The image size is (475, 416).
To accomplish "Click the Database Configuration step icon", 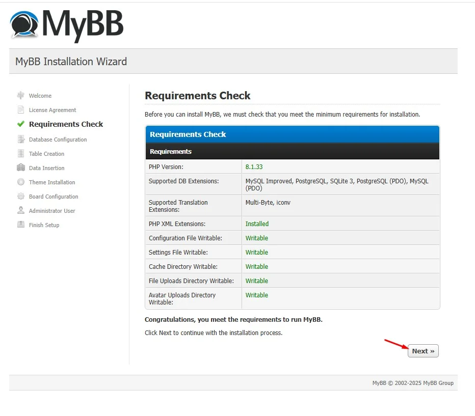I will pos(21,139).
